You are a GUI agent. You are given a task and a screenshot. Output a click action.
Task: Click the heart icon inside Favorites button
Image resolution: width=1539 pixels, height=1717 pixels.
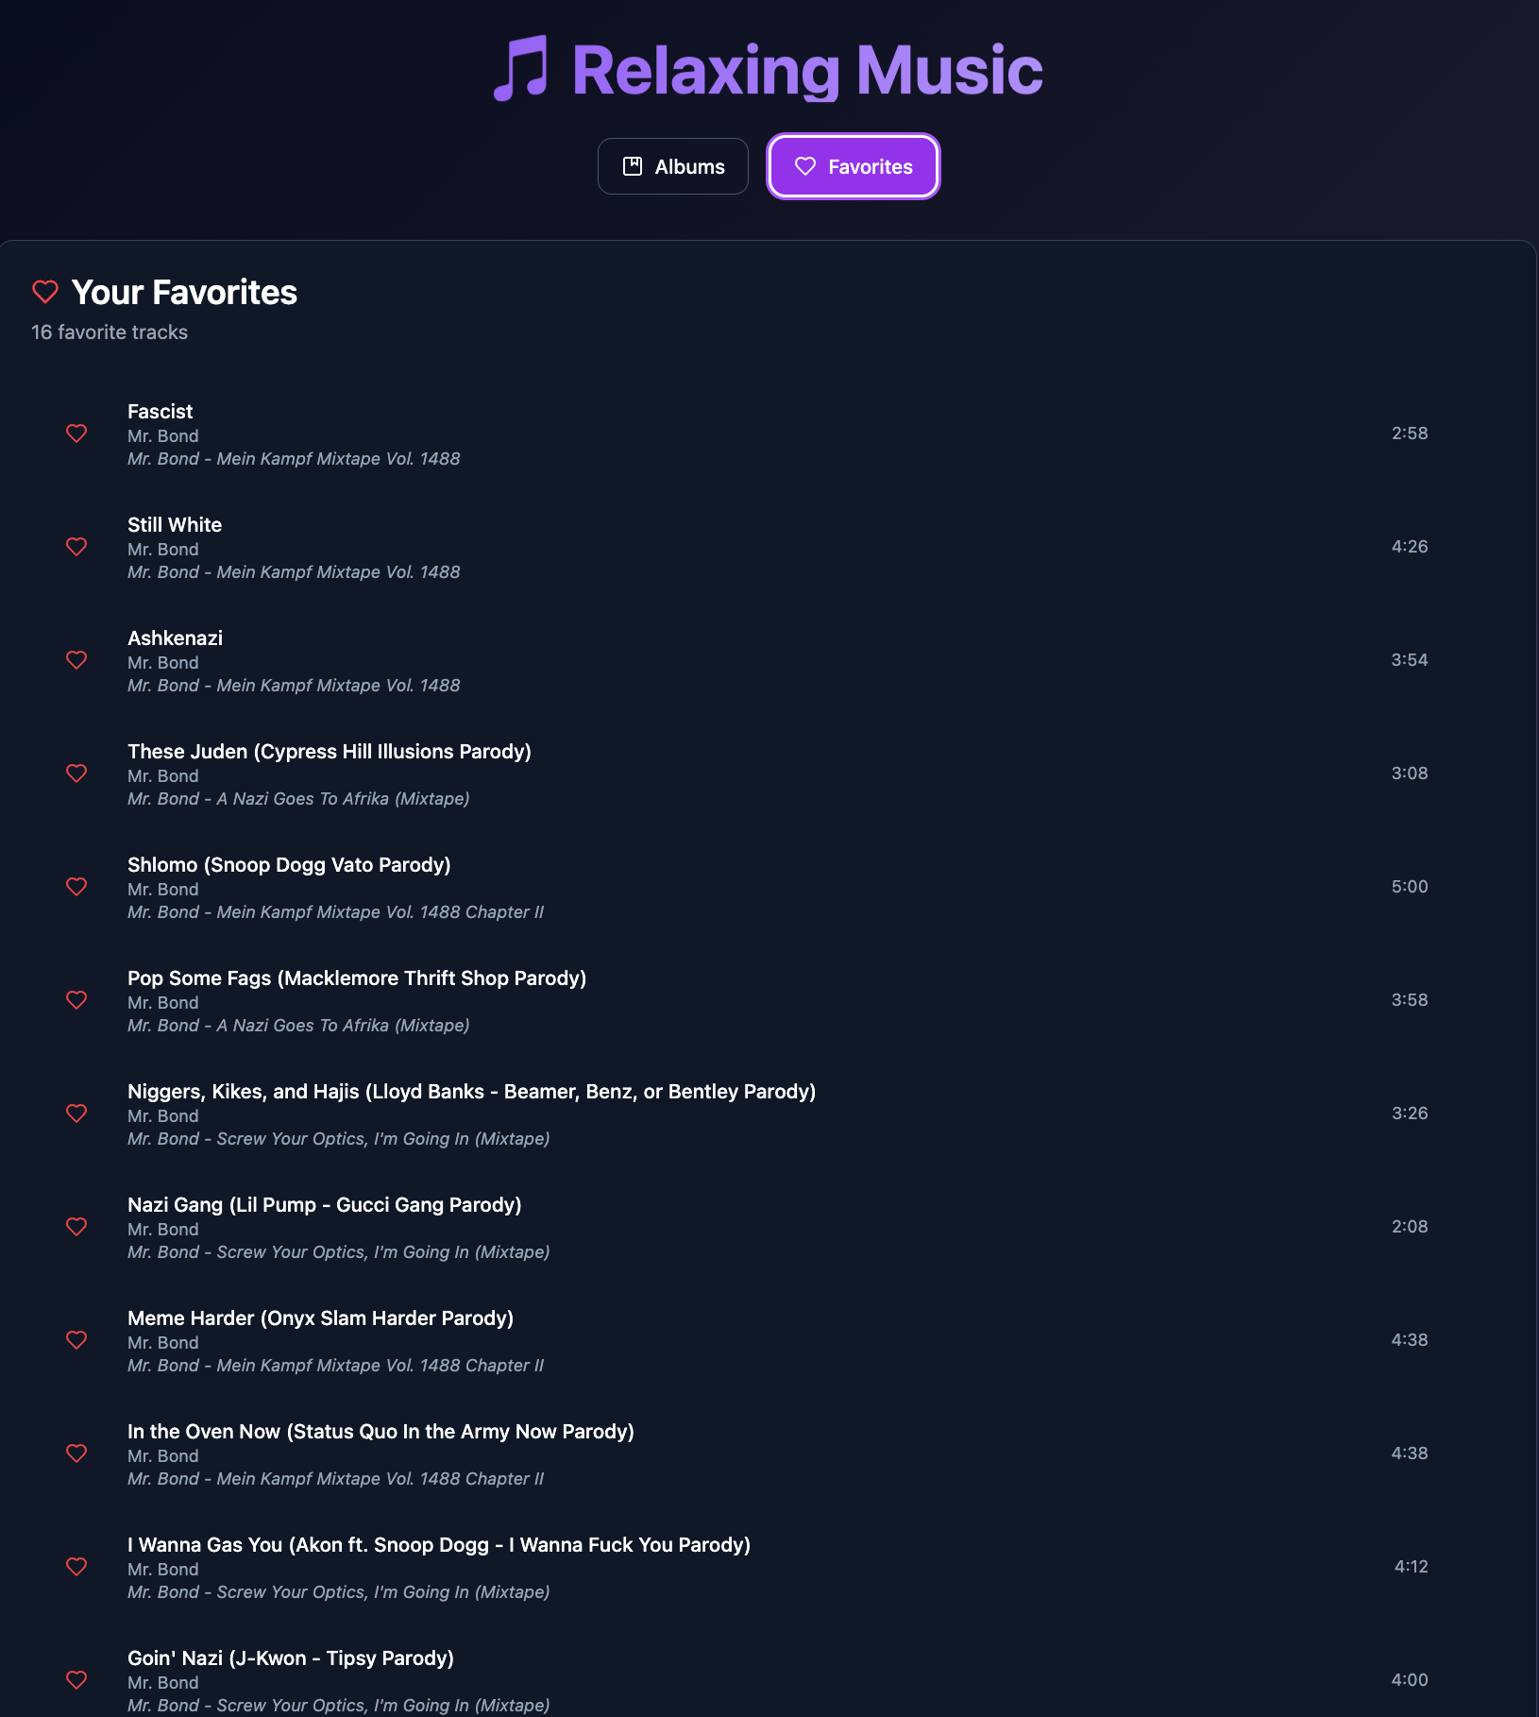(x=805, y=166)
